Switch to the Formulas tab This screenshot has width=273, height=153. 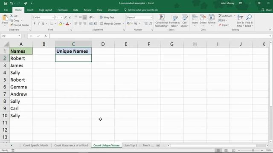point(63,10)
